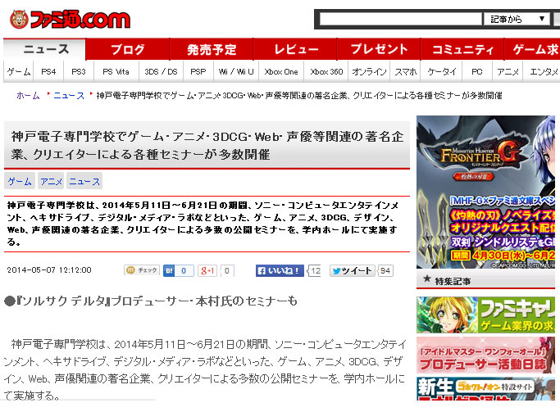
Task: Click the ニュース breadcrumb link
Action: coord(69,96)
